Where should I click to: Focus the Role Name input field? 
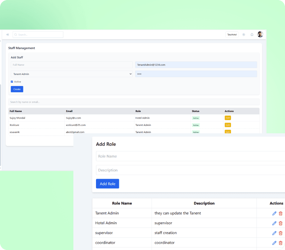[x=190, y=156]
